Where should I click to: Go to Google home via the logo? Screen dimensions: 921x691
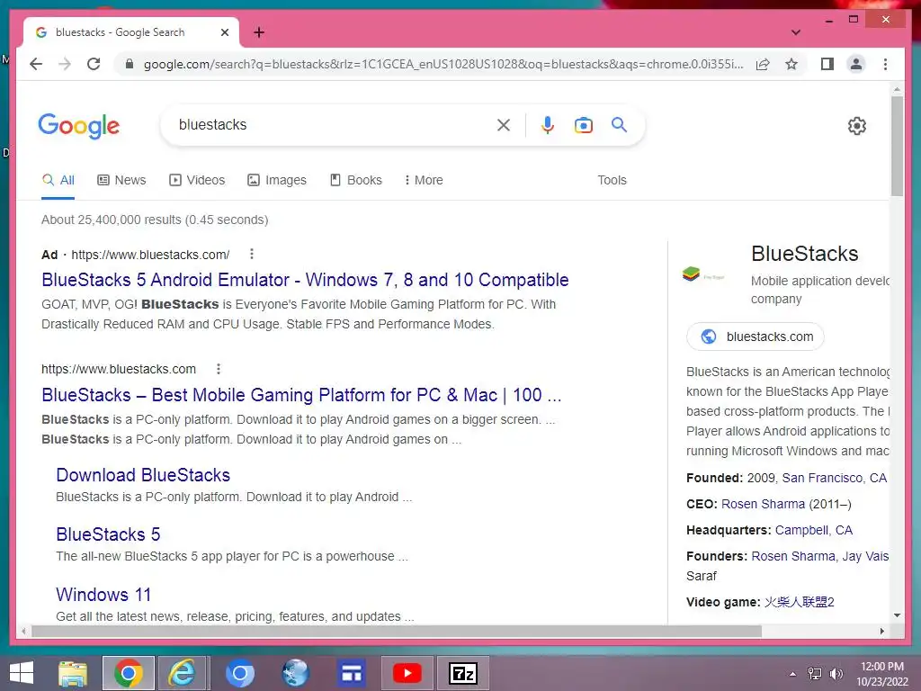click(79, 126)
